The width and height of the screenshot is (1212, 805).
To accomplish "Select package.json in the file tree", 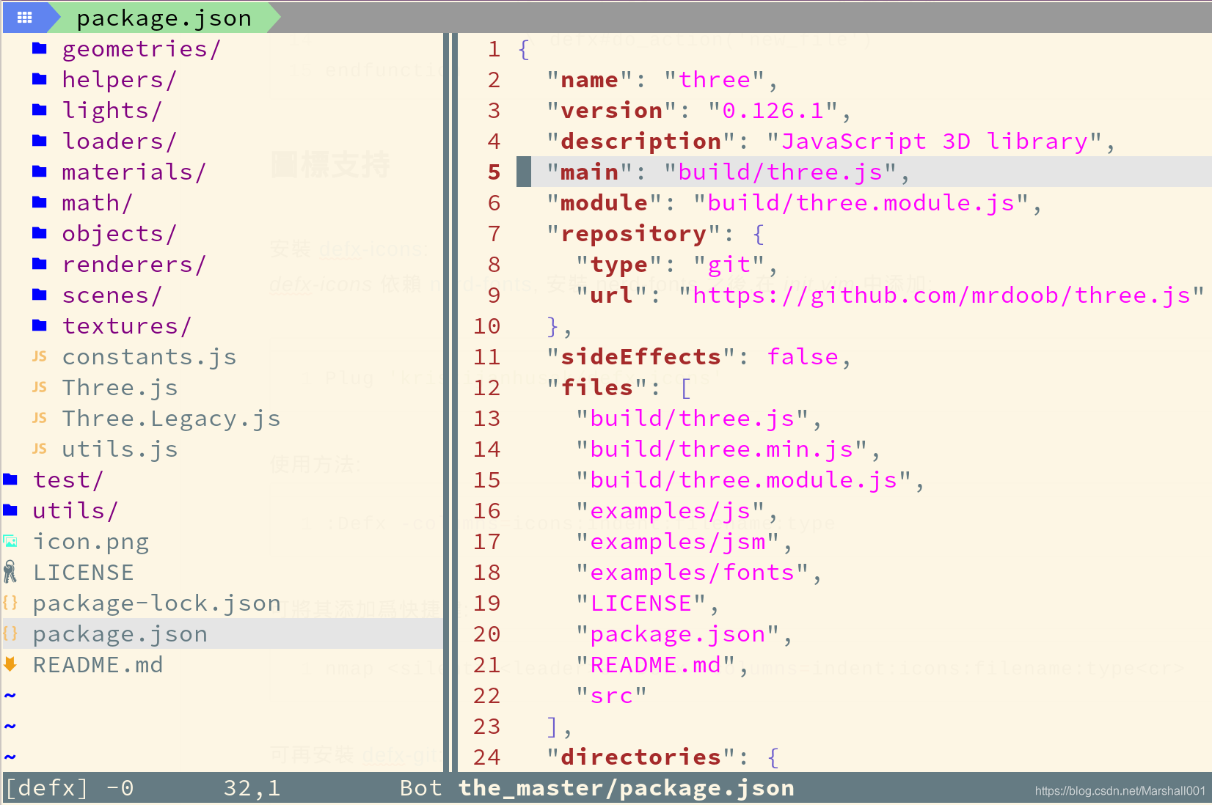I will [x=120, y=634].
